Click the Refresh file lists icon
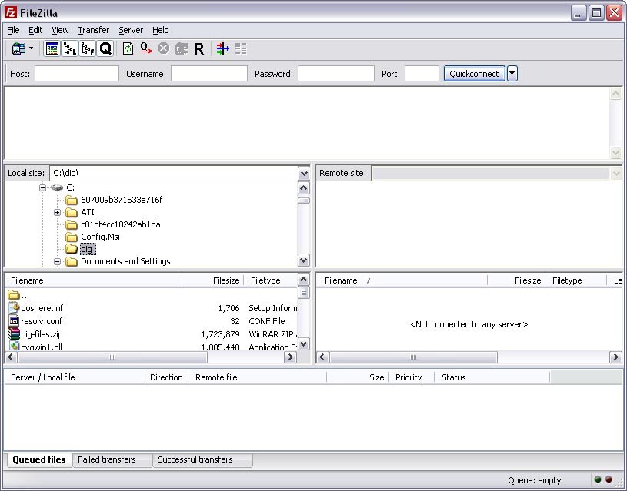Screen dimensions: 627x491 128,48
